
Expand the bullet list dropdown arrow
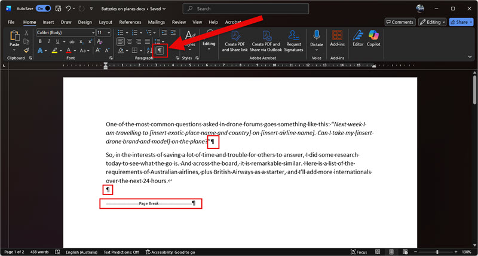click(x=126, y=33)
